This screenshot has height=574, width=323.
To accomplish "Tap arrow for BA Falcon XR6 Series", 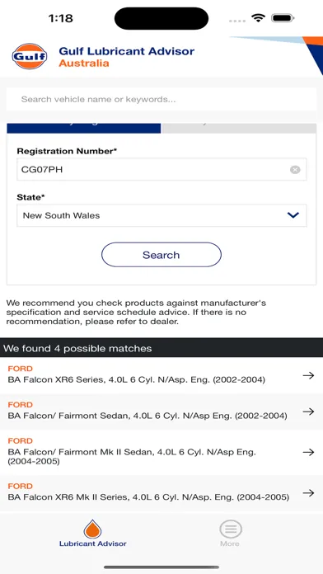I will coord(308,375).
